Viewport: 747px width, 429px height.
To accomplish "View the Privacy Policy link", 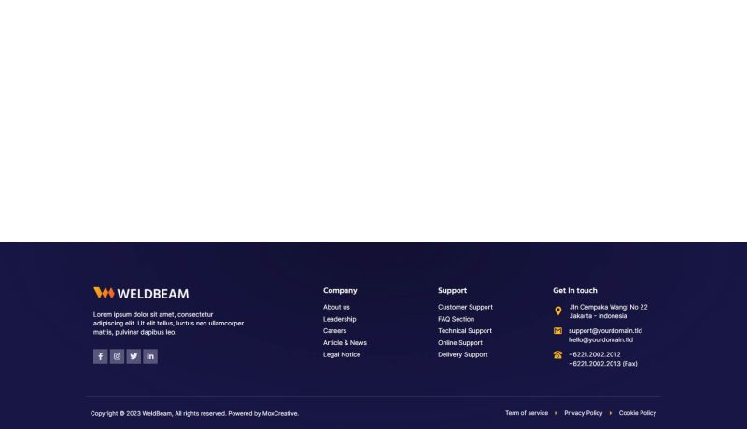I will [583, 413].
